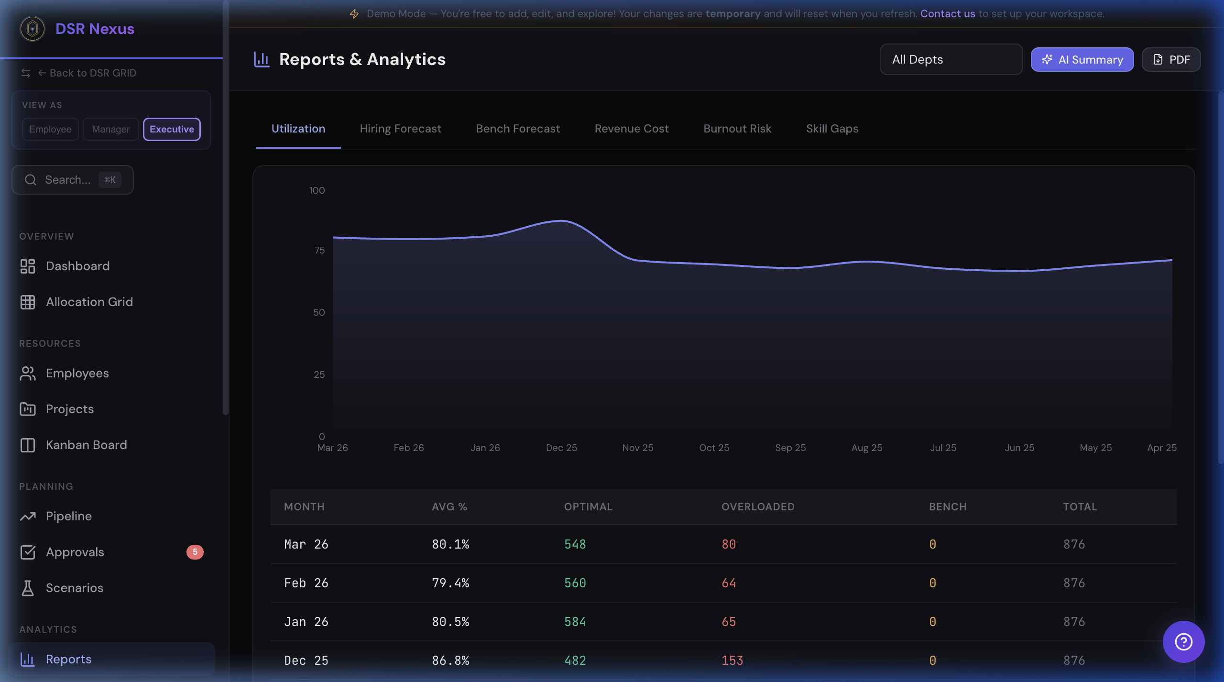The image size is (1224, 682).
Task: Switch View As to Manager
Action: pos(110,129)
